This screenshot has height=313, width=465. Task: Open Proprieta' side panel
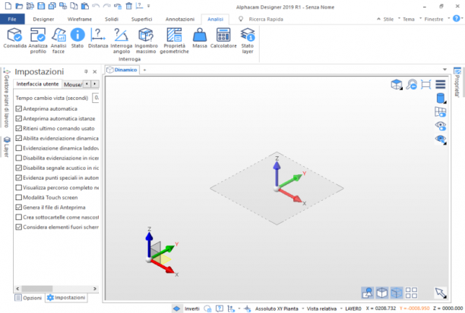(x=457, y=83)
